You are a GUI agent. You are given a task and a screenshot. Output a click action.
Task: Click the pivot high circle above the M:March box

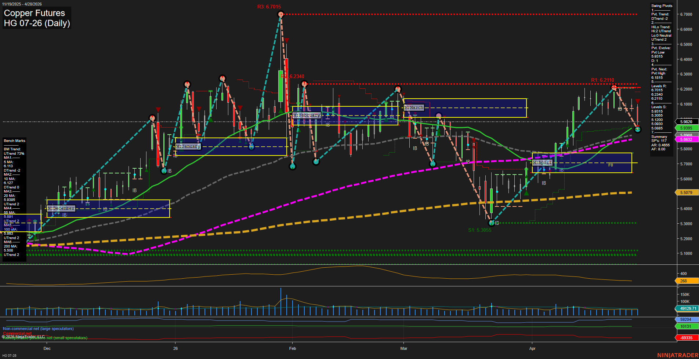pos(398,89)
